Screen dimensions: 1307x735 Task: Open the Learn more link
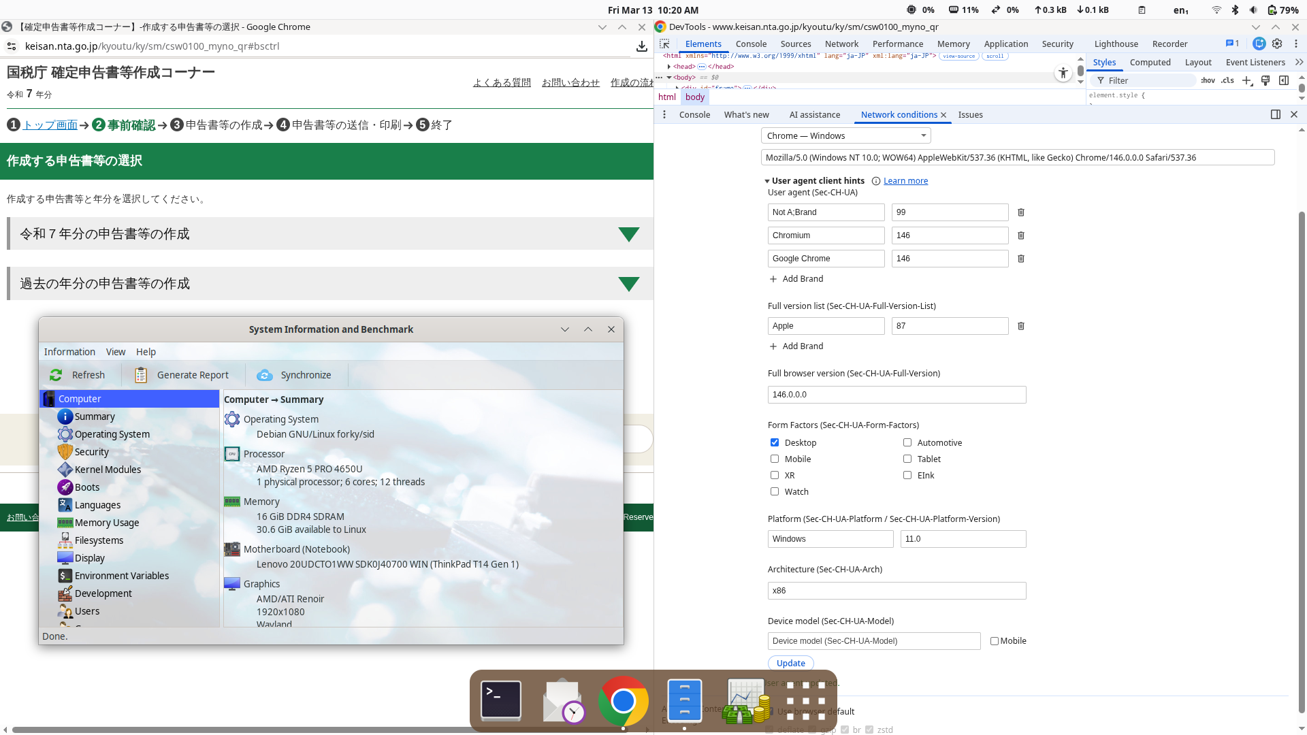(x=905, y=181)
